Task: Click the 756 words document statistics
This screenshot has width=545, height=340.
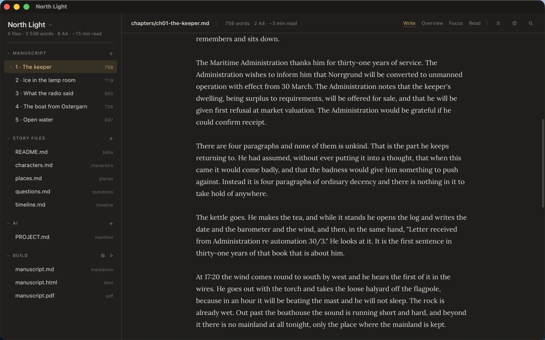Action: [x=261, y=23]
